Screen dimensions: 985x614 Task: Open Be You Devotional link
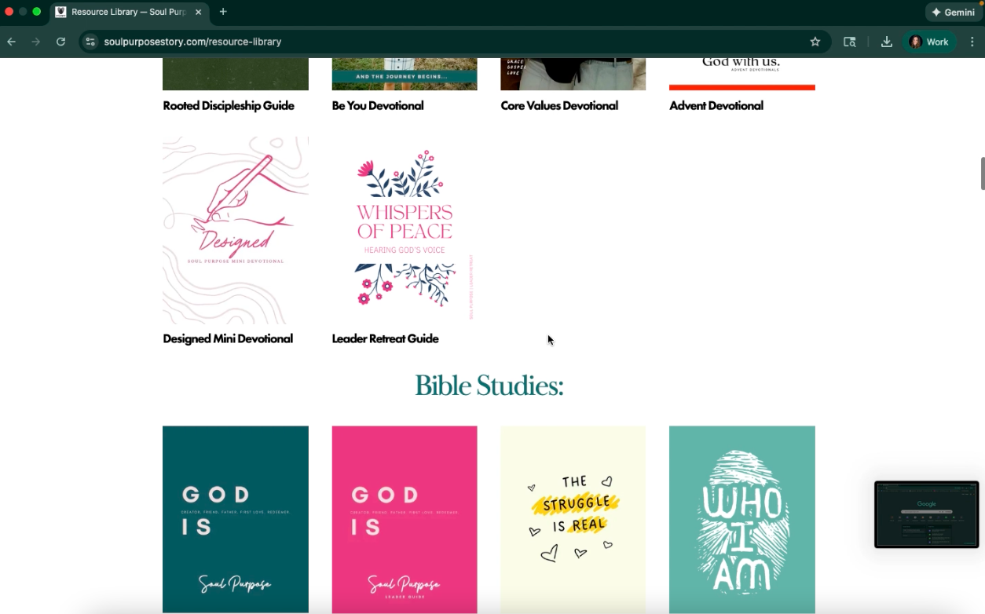click(x=378, y=105)
